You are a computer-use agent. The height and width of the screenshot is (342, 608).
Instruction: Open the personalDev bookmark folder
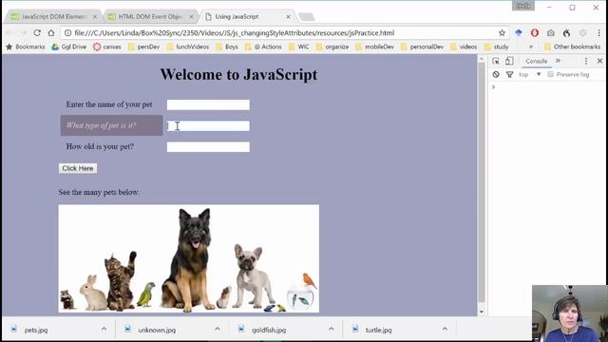click(422, 47)
